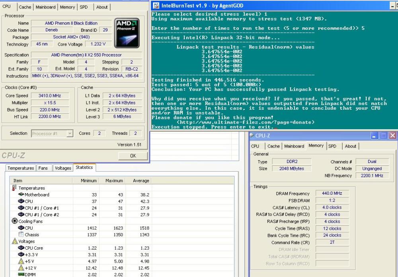398x277 pixels.
Task: Select the Statistics tab
Action: (x=84, y=167)
